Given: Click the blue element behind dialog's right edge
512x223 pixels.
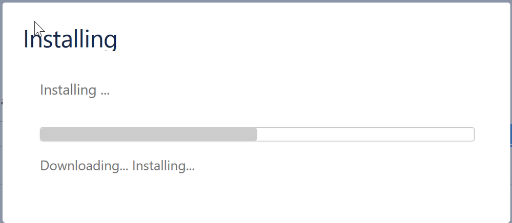Looking at the screenshot, I should tap(510, 135).
